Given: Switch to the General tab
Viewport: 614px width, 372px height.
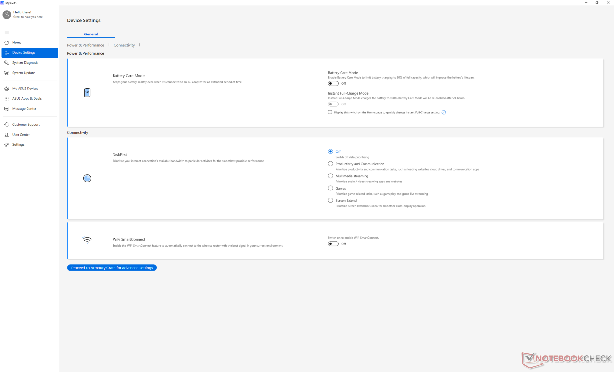Looking at the screenshot, I should coord(91,34).
